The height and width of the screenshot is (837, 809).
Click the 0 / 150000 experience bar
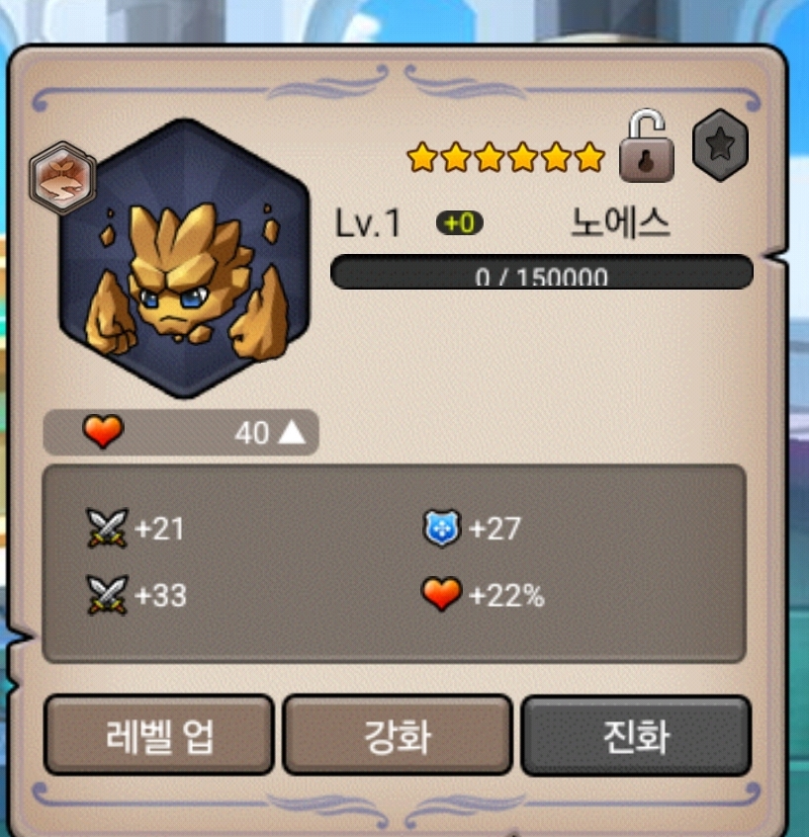(x=542, y=272)
